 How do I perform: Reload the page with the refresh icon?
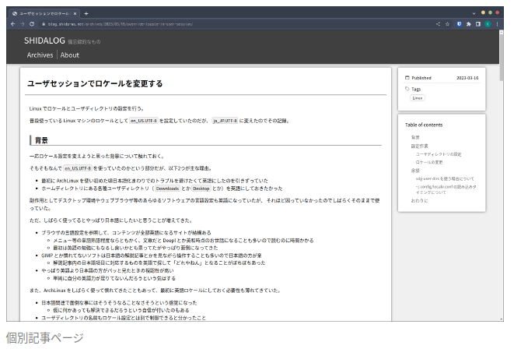[x=32, y=24]
